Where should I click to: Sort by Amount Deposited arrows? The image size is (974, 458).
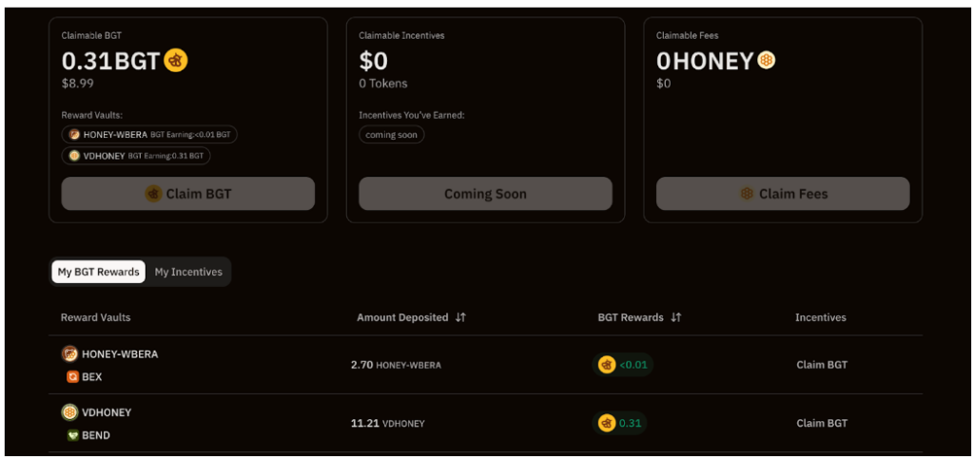461,317
